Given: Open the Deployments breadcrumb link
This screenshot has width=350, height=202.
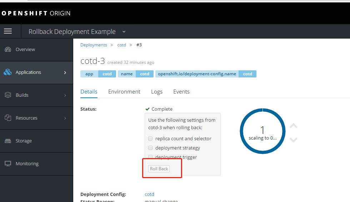Looking at the screenshot, I should pos(94,45).
